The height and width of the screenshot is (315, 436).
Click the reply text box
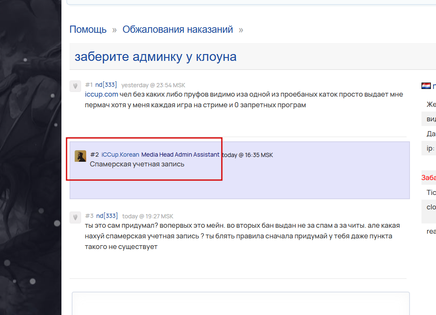[241, 303]
